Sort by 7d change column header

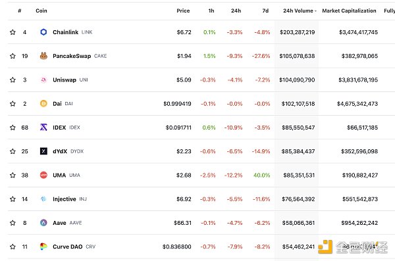coord(265,11)
